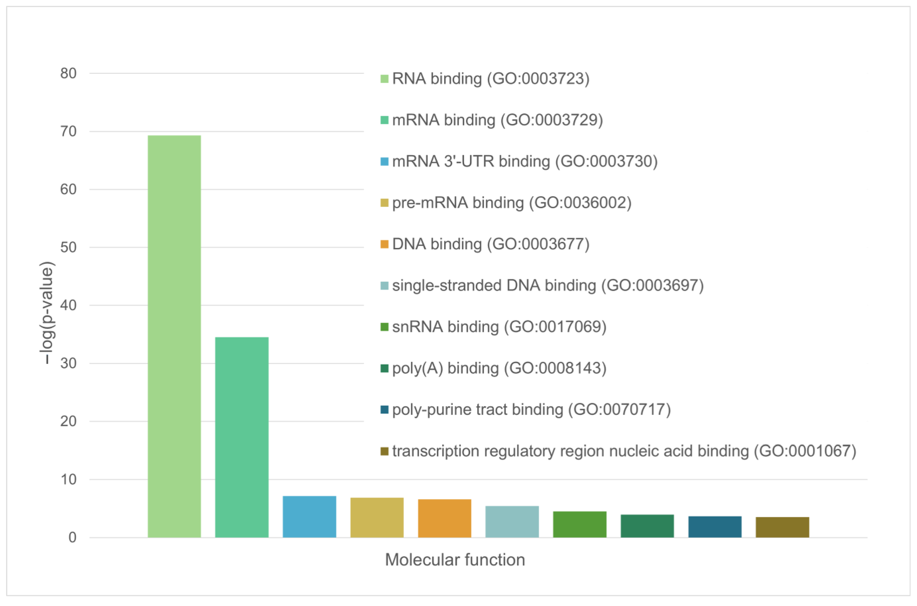Viewport: 917px width, 606px height.
Task: Select the blue mRNA 3'-UTR binding bar
Action: click(x=310, y=516)
